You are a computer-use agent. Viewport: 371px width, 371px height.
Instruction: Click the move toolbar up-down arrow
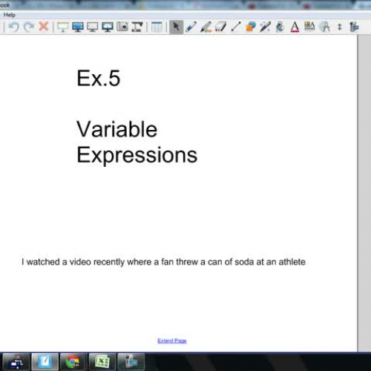click(340, 27)
